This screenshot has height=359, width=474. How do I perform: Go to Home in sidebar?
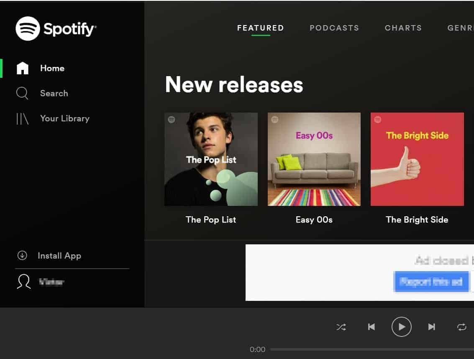click(x=52, y=68)
